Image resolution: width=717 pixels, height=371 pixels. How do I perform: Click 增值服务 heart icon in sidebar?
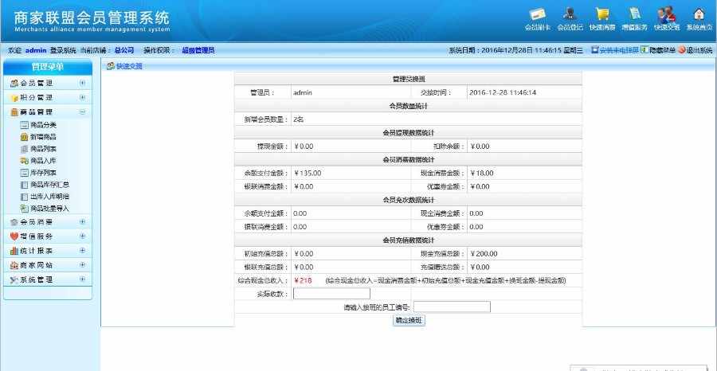[x=14, y=236]
